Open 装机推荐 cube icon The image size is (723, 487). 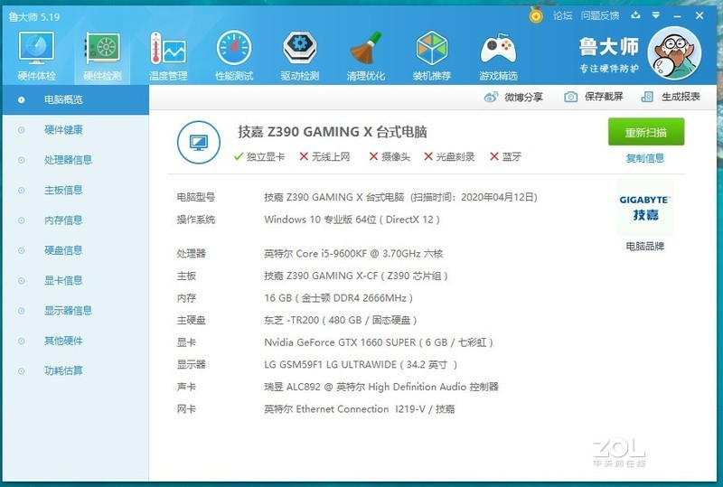[432, 55]
